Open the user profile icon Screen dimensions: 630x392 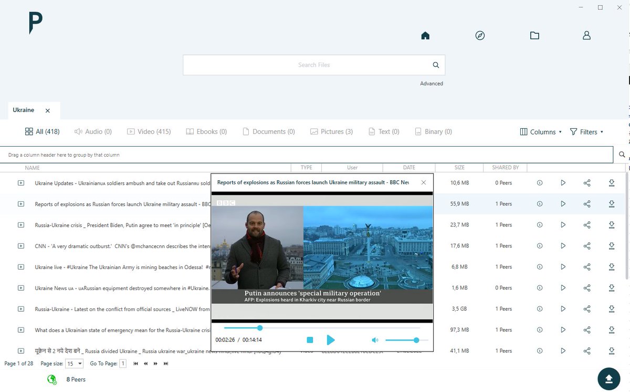coord(587,36)
